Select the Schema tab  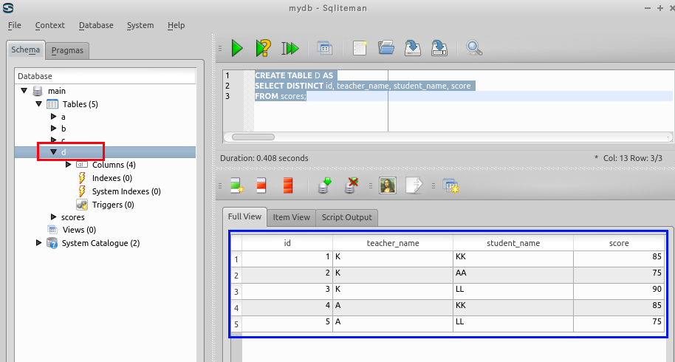(x=26, y=49)
